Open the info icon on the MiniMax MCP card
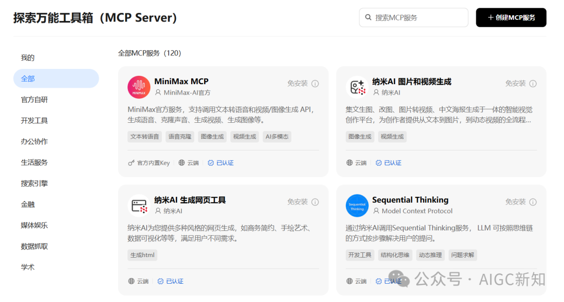The image size is (564, 302). click(x=315, y=84)
